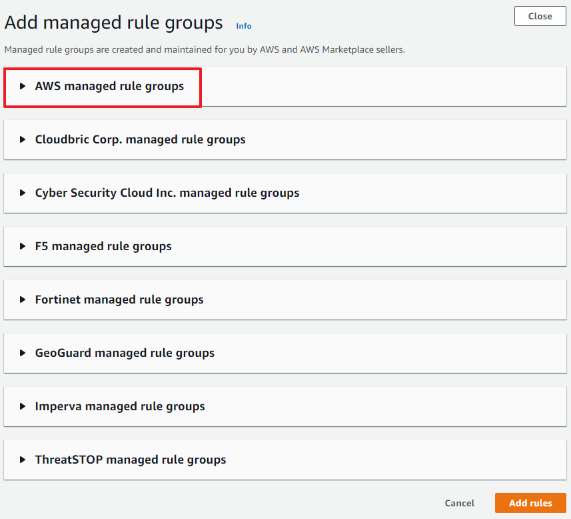Select 'GeoGuard managed rule groups' heading text

(x=125, y=353)
